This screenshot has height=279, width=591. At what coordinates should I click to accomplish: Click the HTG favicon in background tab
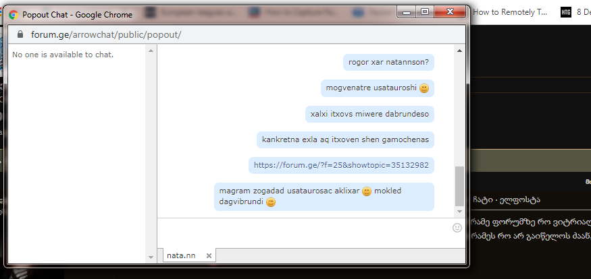coord(566,12)
